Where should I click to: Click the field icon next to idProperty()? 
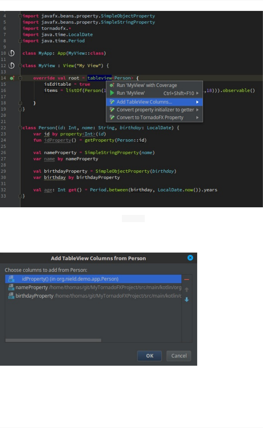pos(11,279)
